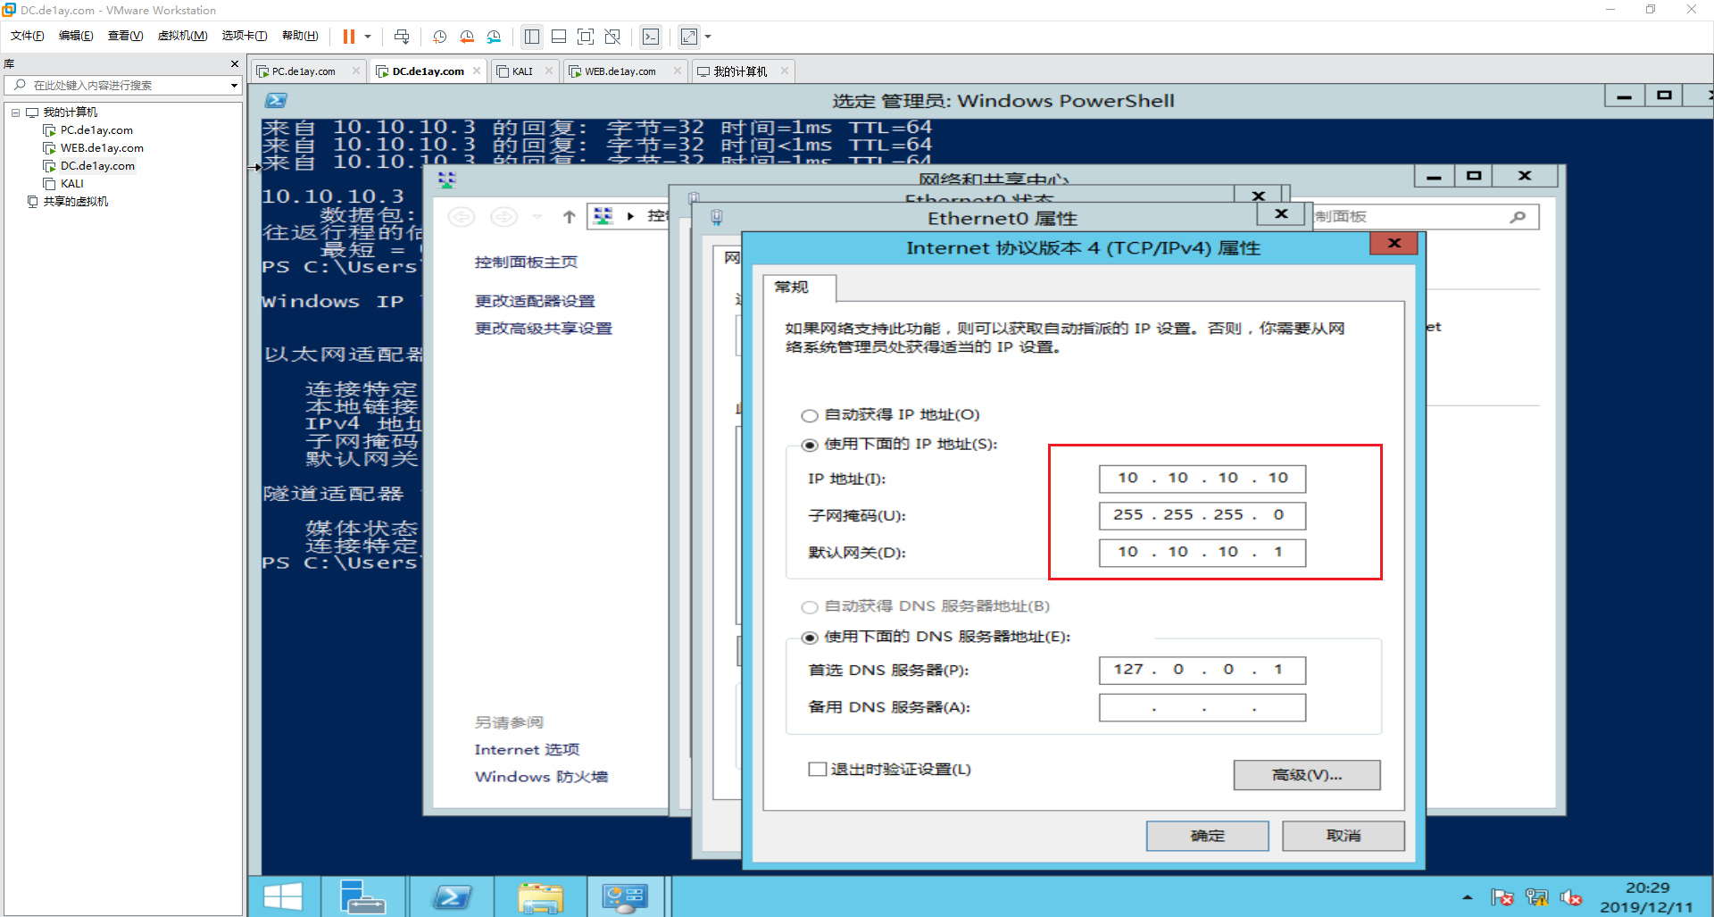The image size is (1714, 917).
Task: Click the IP 地址 input field
Action: coord(1202,479)
